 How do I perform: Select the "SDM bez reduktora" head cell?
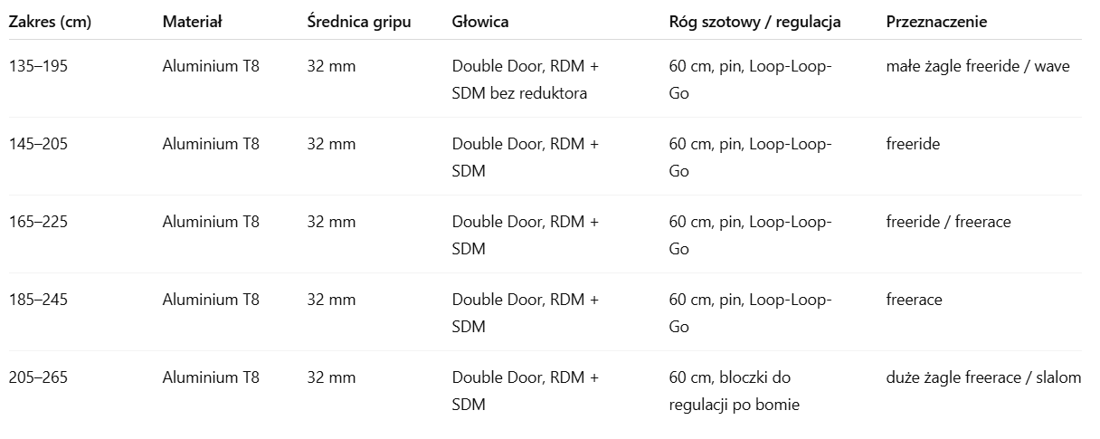point(526,80)
